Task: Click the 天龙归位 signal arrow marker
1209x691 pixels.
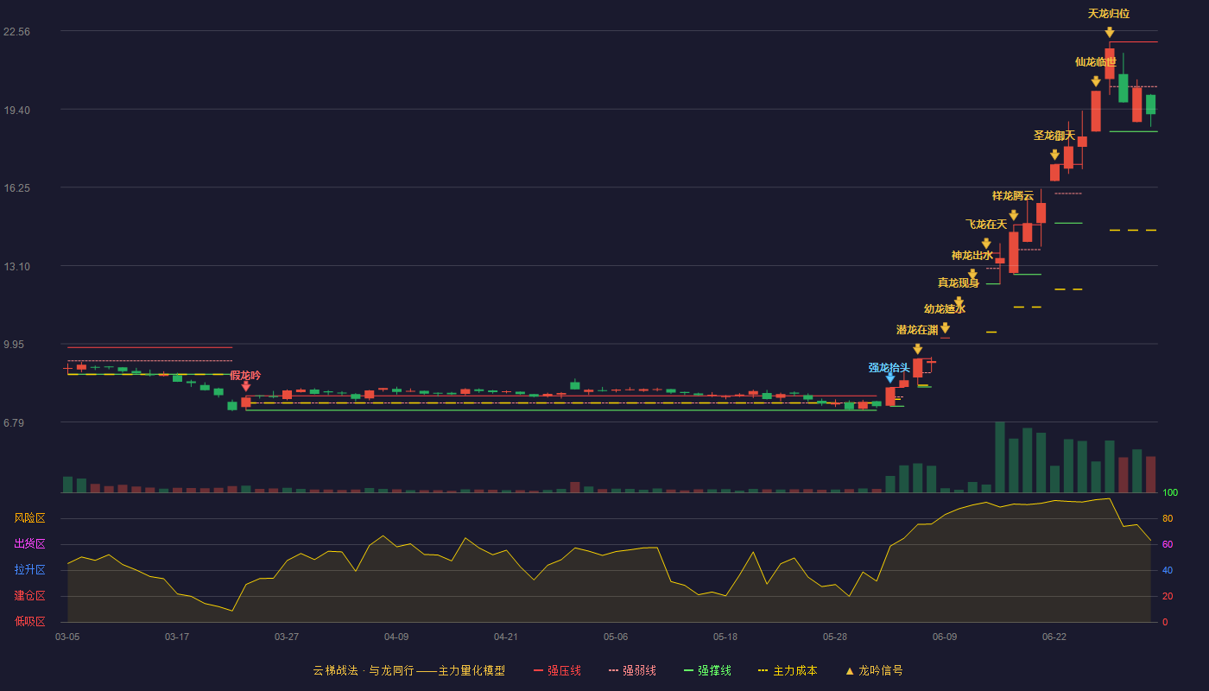Action: 1109,32
